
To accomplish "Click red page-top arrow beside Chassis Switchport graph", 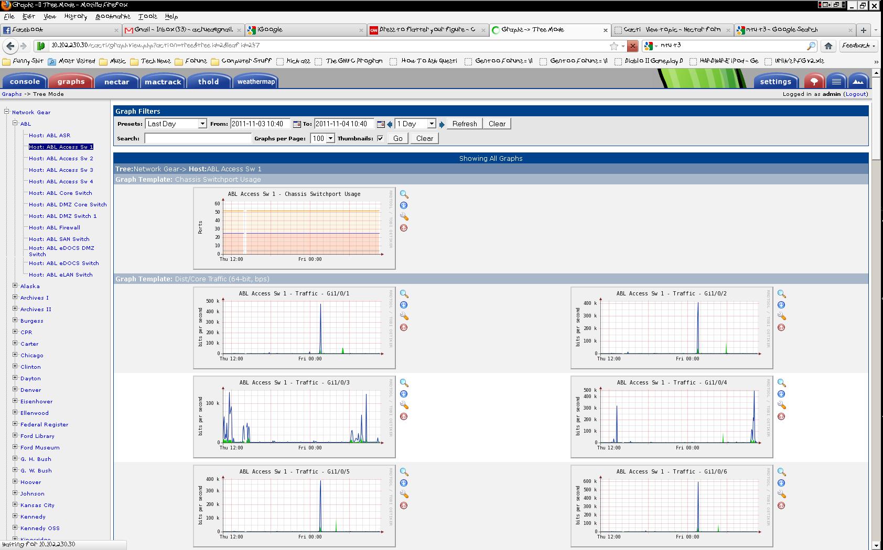I will (x=404, y=228).
